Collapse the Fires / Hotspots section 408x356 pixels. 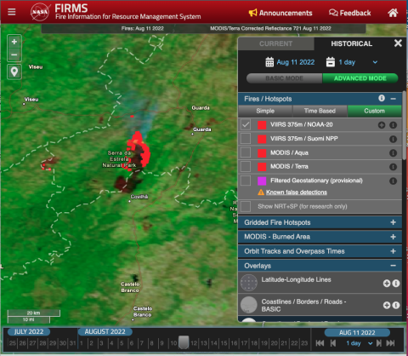394,99
